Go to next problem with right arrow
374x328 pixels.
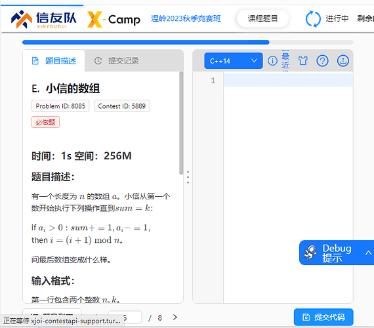[175, 317]
